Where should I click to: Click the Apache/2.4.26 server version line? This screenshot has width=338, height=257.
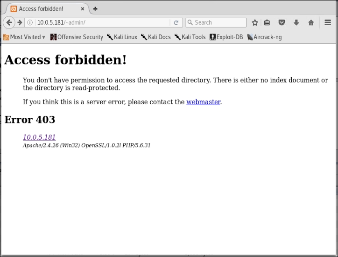click(x=87, y=145)
